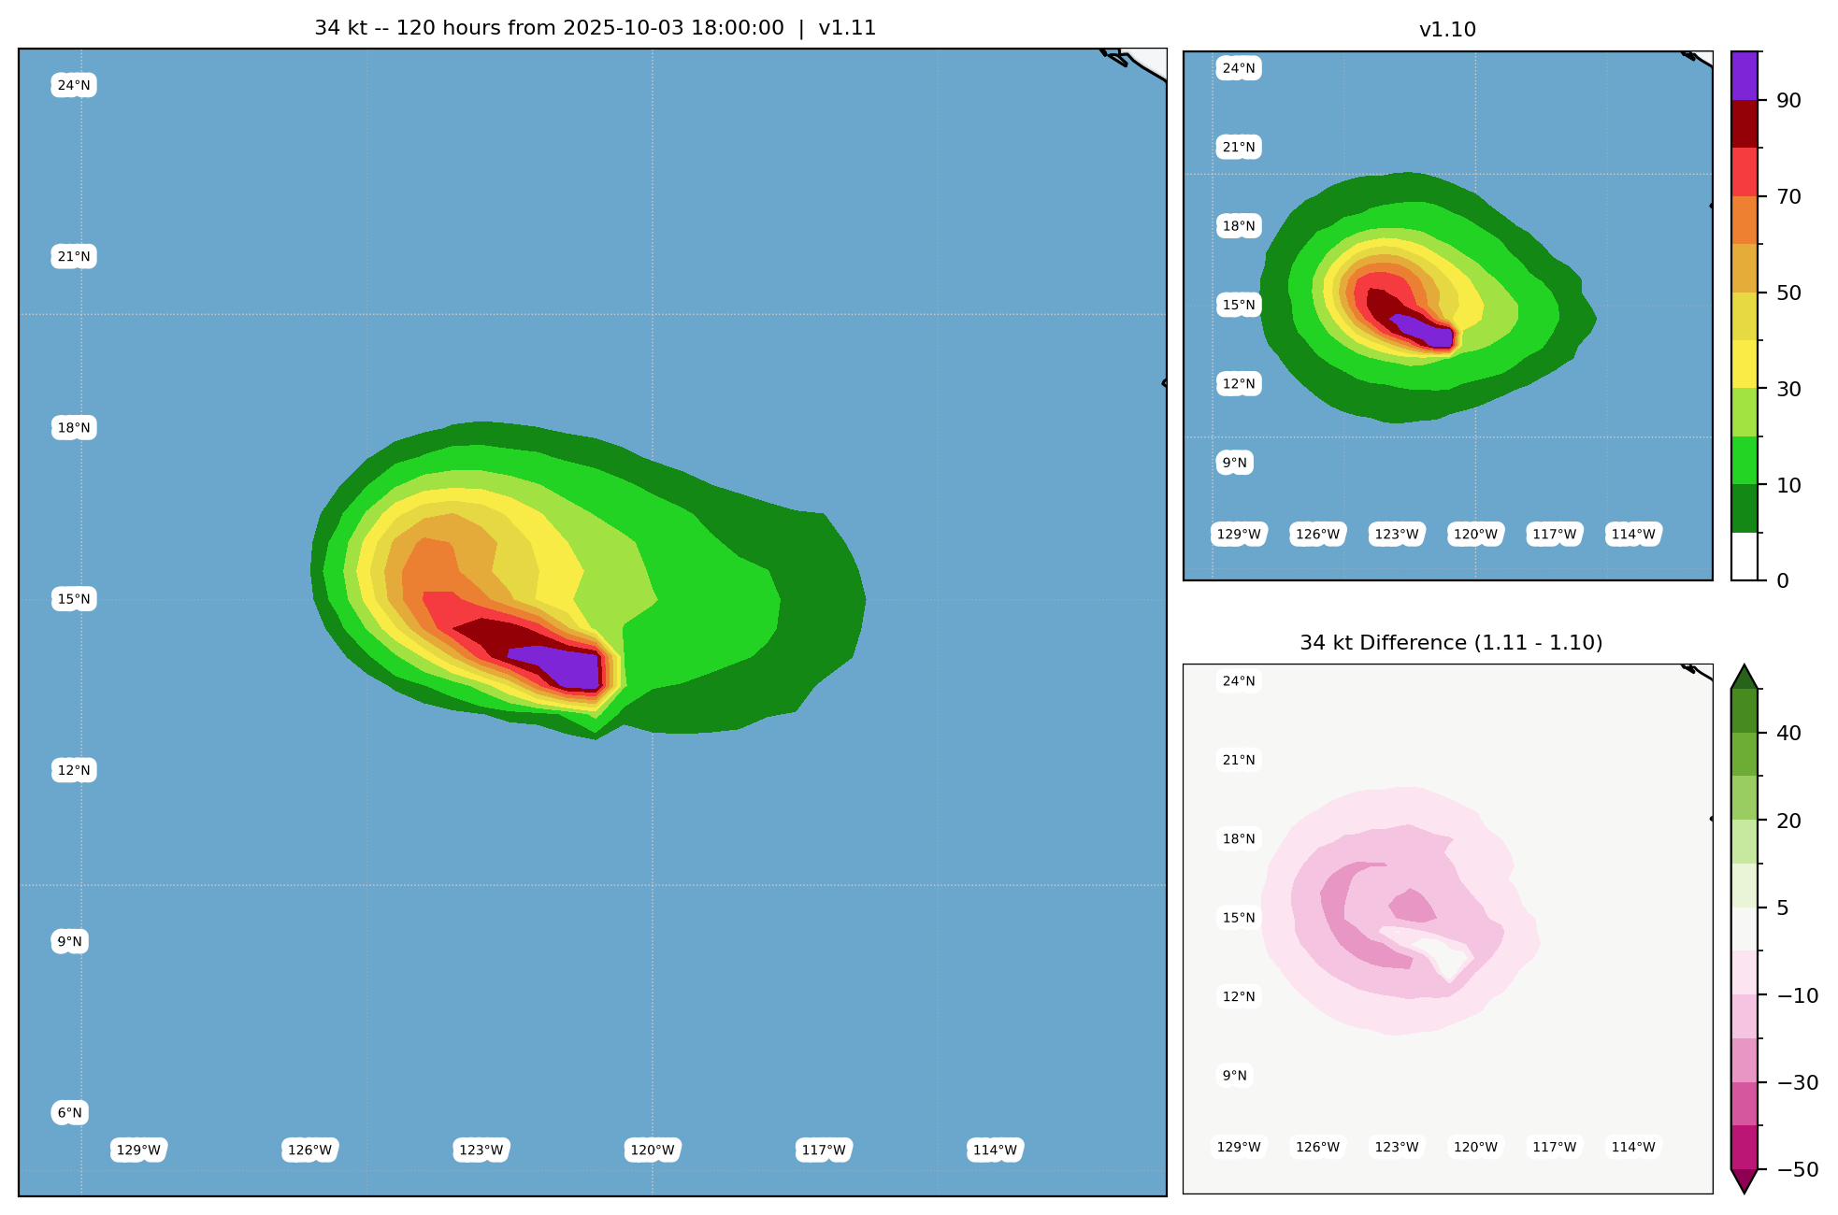Click the 34 kt Difference panel title
Viewport: 1838px width, 1215px height.
[x=1450, y=643]
